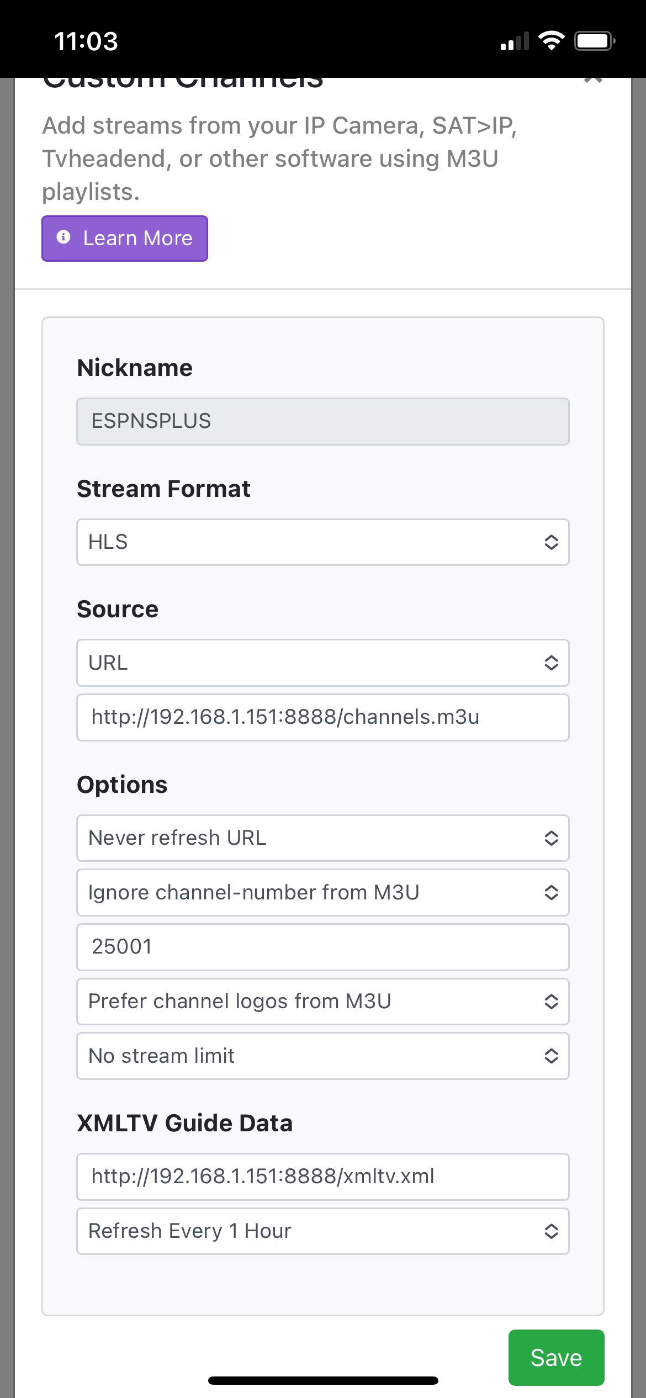Select the Prefer channel logos dropdown
The width and height of the screenshot is (646, 1398).
[322, 1002]
